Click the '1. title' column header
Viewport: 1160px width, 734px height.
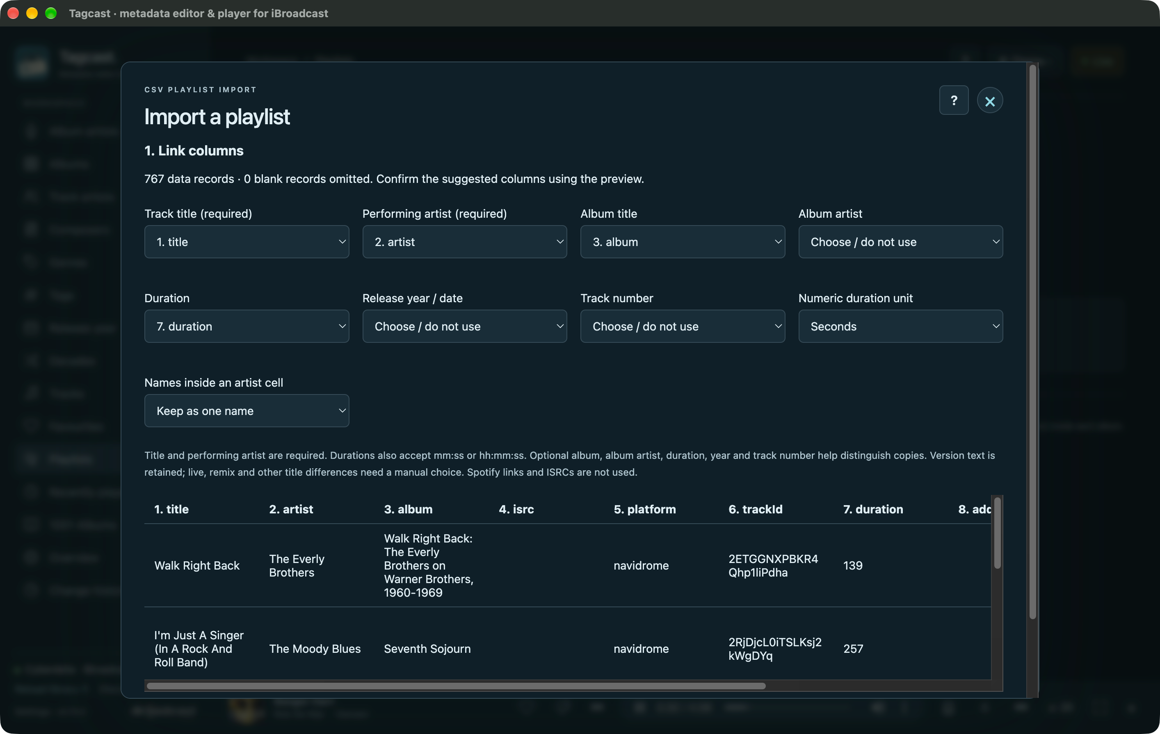pos(171,509)
